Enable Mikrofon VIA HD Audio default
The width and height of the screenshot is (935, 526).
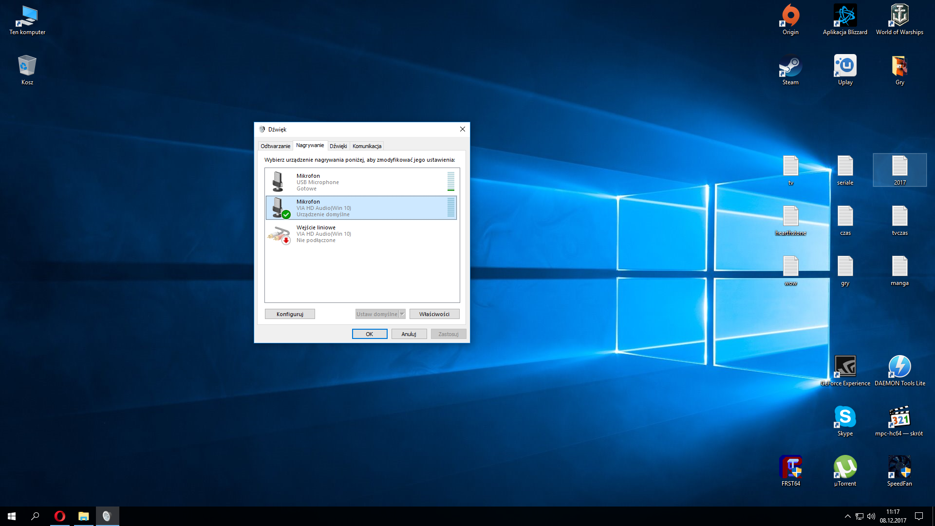(x=361, y=207)
